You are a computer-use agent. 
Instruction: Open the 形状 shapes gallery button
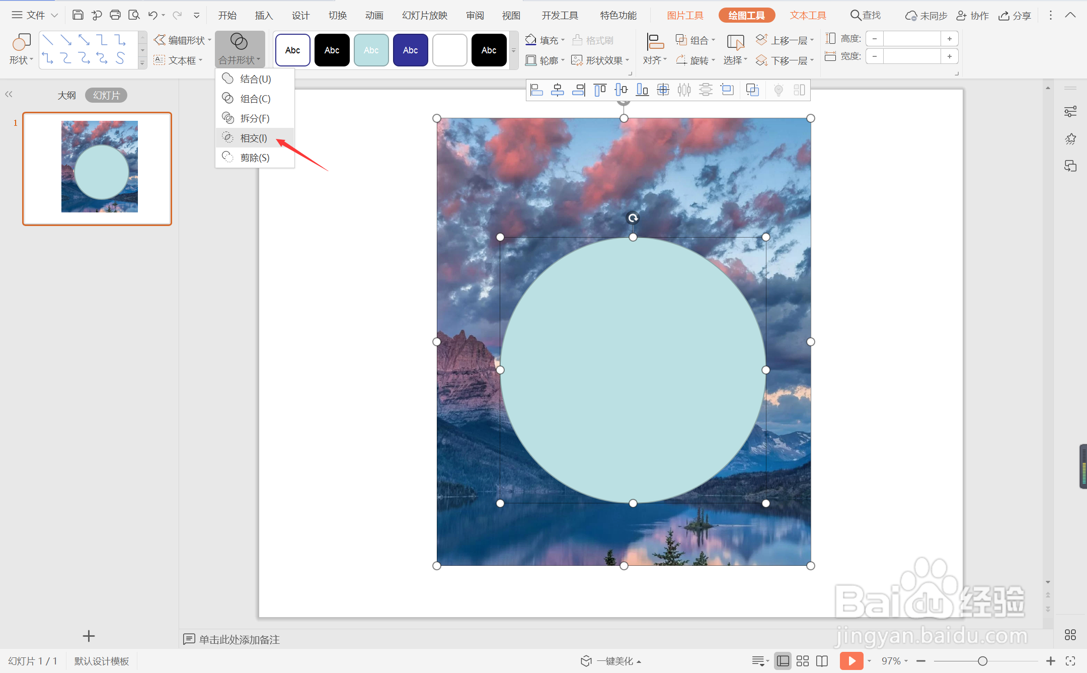21,49
